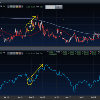Click the magenta color swatch beside HV180
Image resolution: width=100 pixels, height=100 pixels.
point(90,52)
